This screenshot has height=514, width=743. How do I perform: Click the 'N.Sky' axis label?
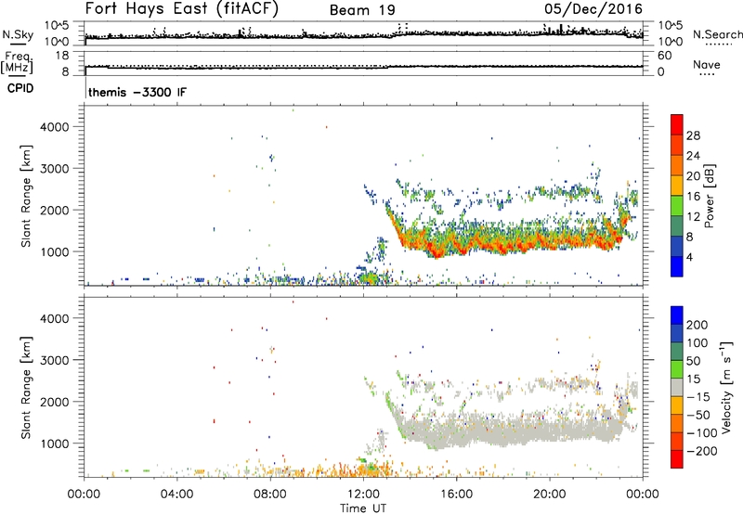click(18, 34)
